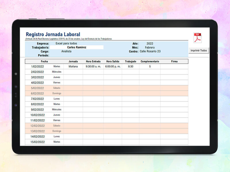Select the worked hours cell 8:30

[131, 67]
